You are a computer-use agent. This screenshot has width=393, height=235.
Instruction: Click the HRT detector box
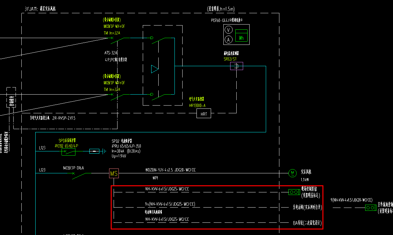(204, 113)
